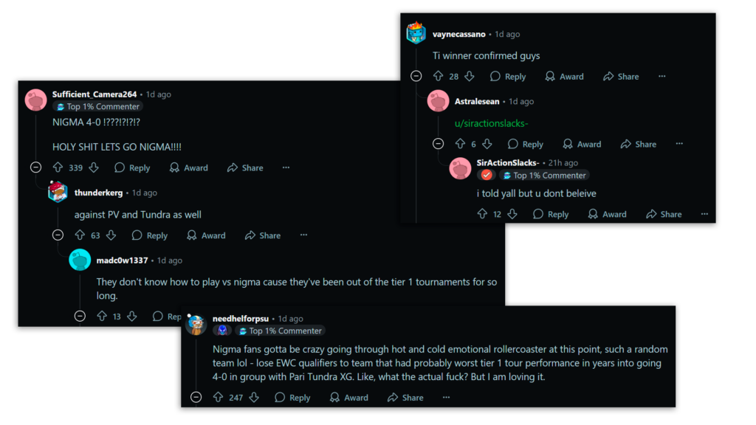Click the verified checkmark badge on SirActionSlacks-
The width and height of the screenshot is (756, 425).
tap(485, 176)
